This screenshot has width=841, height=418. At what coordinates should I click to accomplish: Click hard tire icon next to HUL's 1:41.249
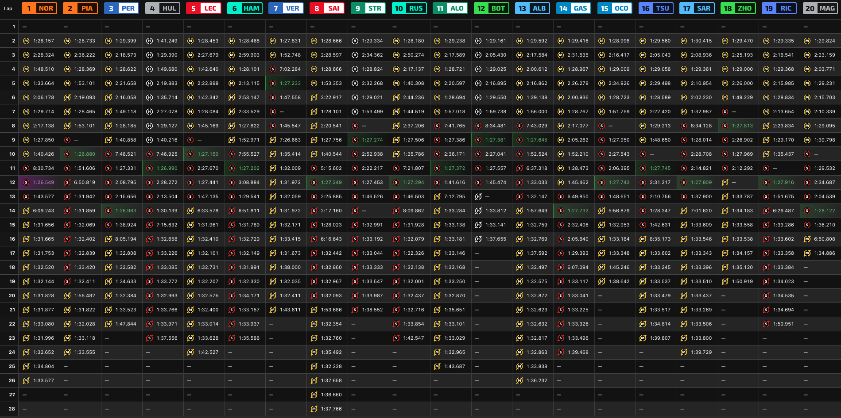click(x=150, y=41)
